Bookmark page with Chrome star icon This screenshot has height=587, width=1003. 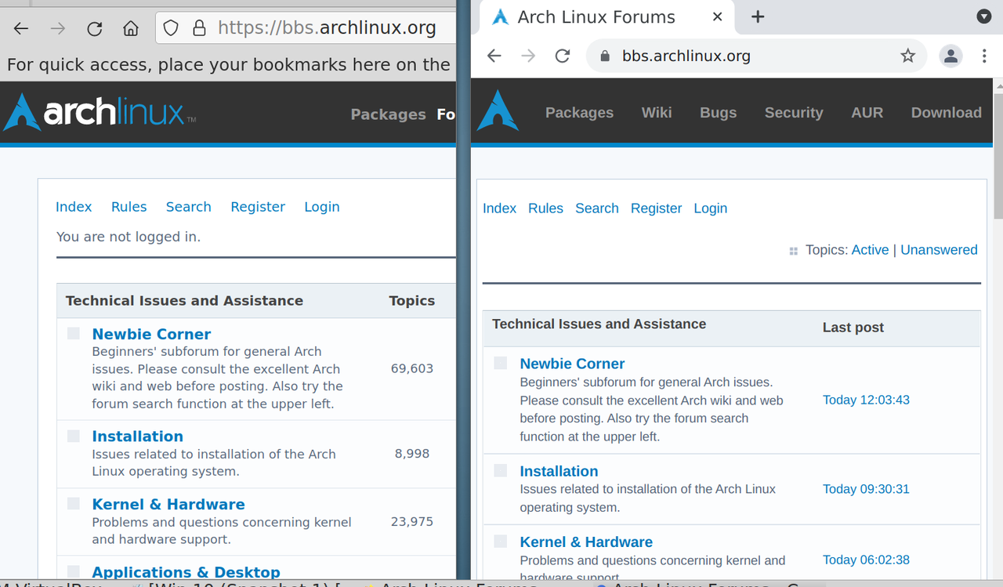(907, 56)
